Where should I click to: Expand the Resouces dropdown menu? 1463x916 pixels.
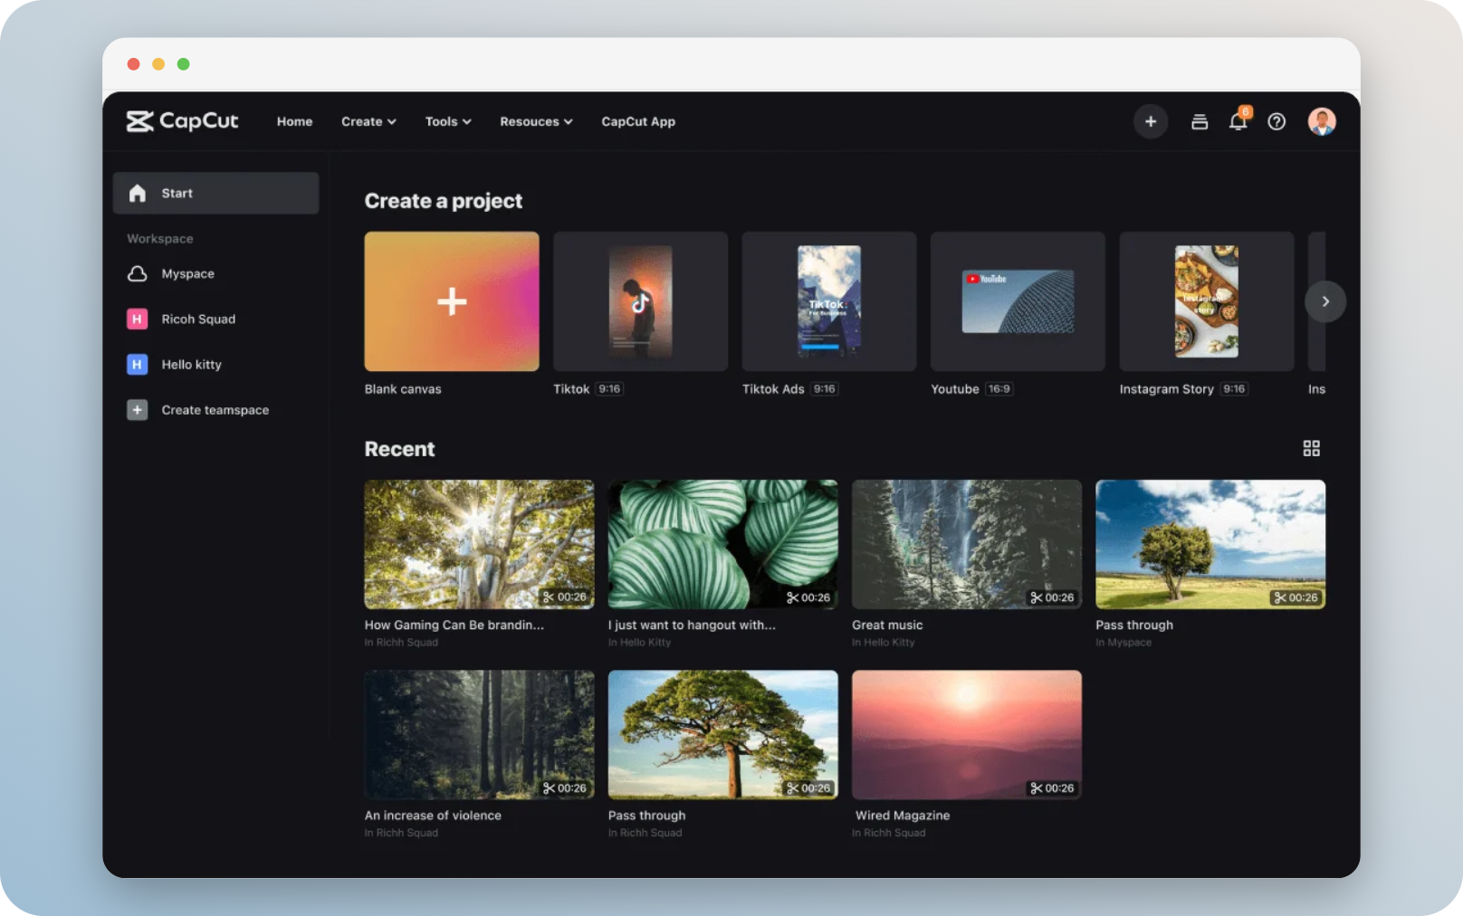point(536,121)
